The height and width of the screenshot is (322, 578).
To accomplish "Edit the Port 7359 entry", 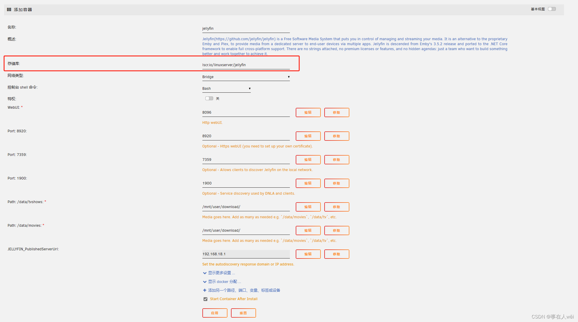I will point(308,160).
